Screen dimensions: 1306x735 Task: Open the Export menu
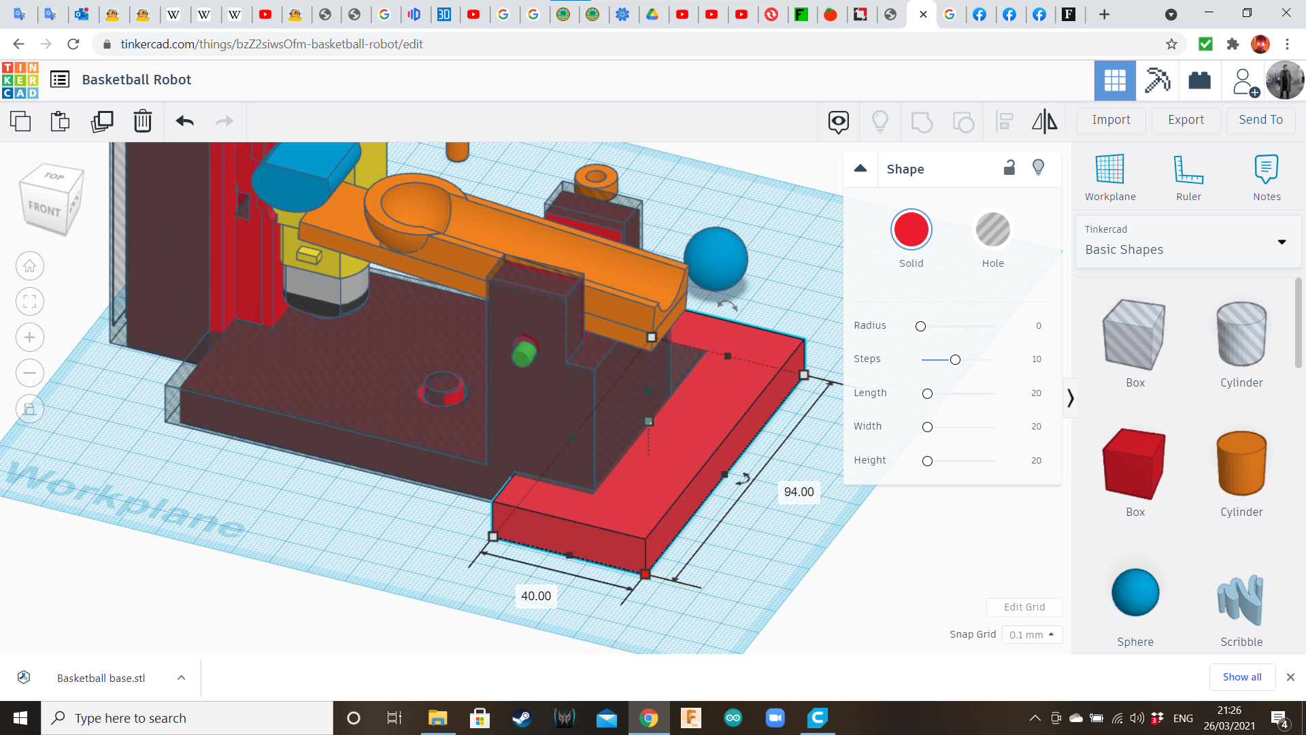[x=1185, y=120]
